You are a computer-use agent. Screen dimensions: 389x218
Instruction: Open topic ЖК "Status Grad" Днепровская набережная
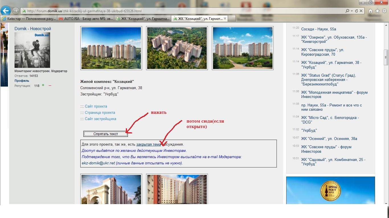click(x=329, y=80)
